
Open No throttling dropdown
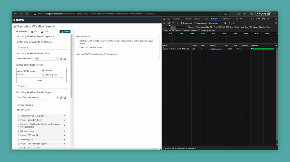tap(215, 23)
